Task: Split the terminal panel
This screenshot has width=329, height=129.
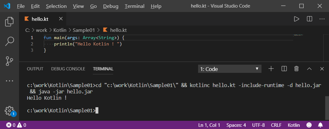Action: (284, 69)
